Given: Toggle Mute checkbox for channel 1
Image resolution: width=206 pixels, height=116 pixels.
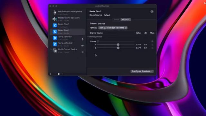Looking at the screenshot, I should tap(152, 45).
